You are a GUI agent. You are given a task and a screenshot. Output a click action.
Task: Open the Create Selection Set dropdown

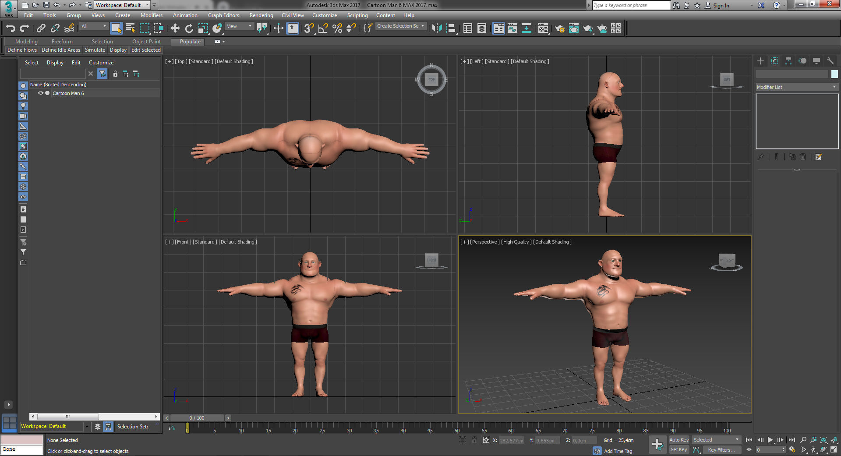(x=401, y=26)
